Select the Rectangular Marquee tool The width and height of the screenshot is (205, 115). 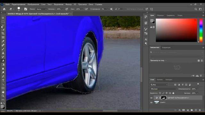coord(3,22)
